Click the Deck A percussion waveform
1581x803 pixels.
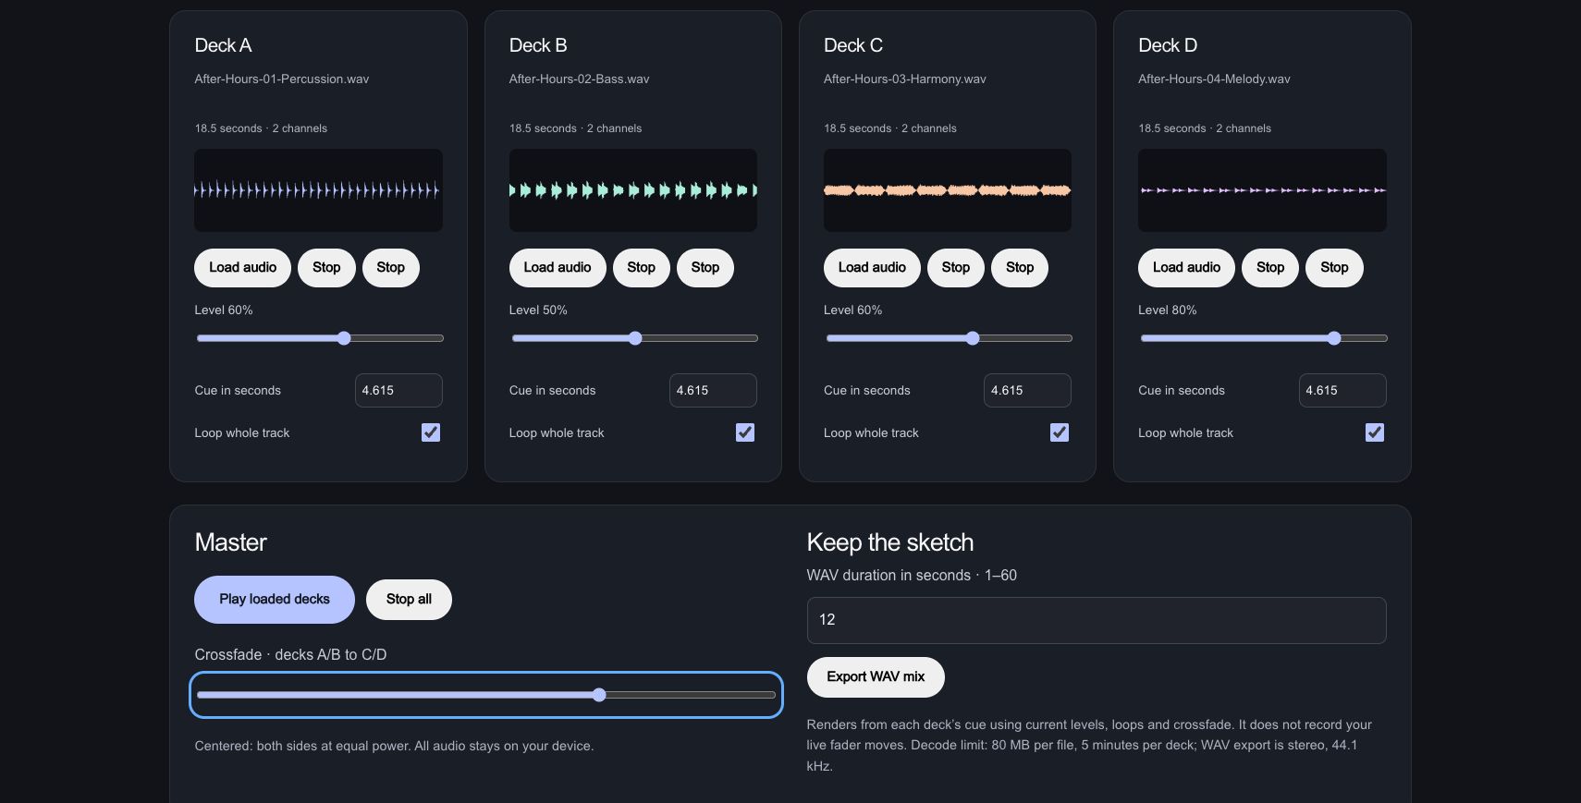[x=318, y=190]
